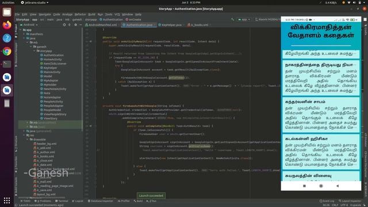The height and width of the screenshot is (207, 368).
Task: Collapse the drawable folder tree node
Action: click(x=28, y=139)
